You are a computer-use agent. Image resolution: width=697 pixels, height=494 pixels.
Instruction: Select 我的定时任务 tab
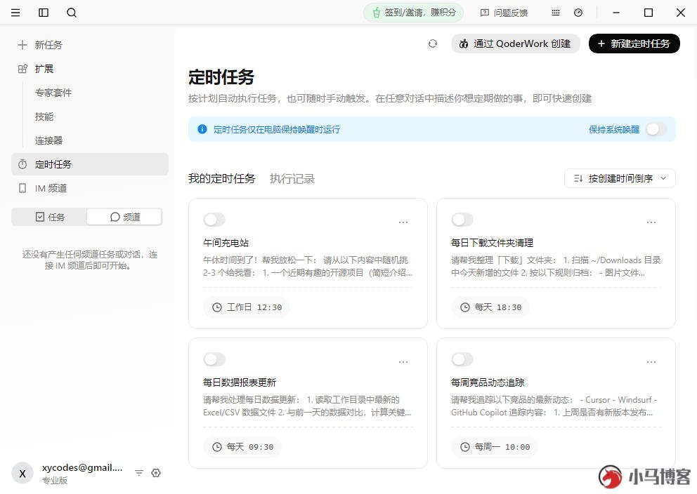222,178
